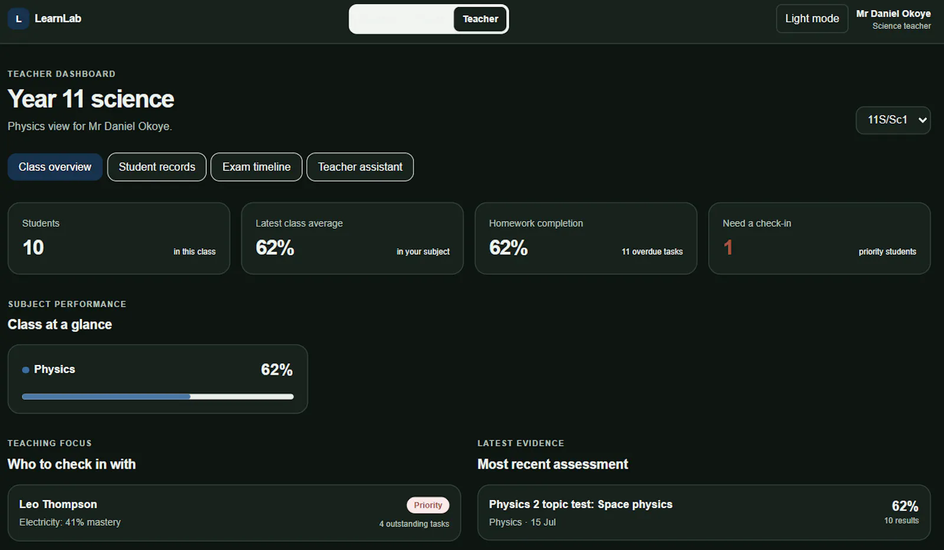944x550 pixels.
Task: Go to the Exam timeline tab
Action: (257, 167)
